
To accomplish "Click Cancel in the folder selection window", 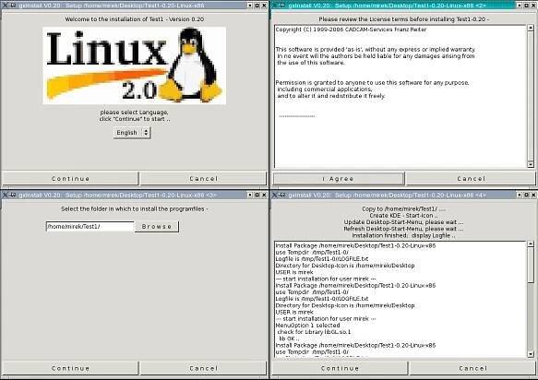I will pos(203,368).
